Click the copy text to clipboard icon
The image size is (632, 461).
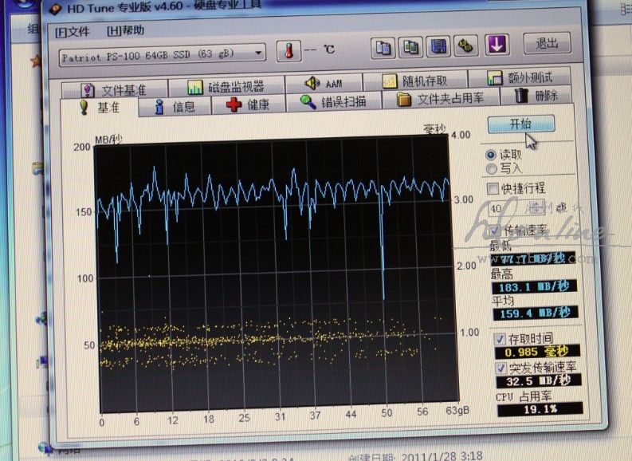click(x=384, y=46)
